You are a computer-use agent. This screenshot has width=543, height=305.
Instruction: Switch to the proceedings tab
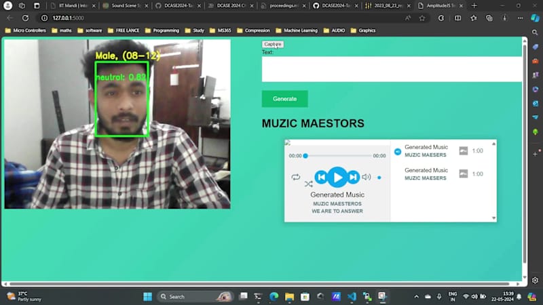[x=283, y=6]
